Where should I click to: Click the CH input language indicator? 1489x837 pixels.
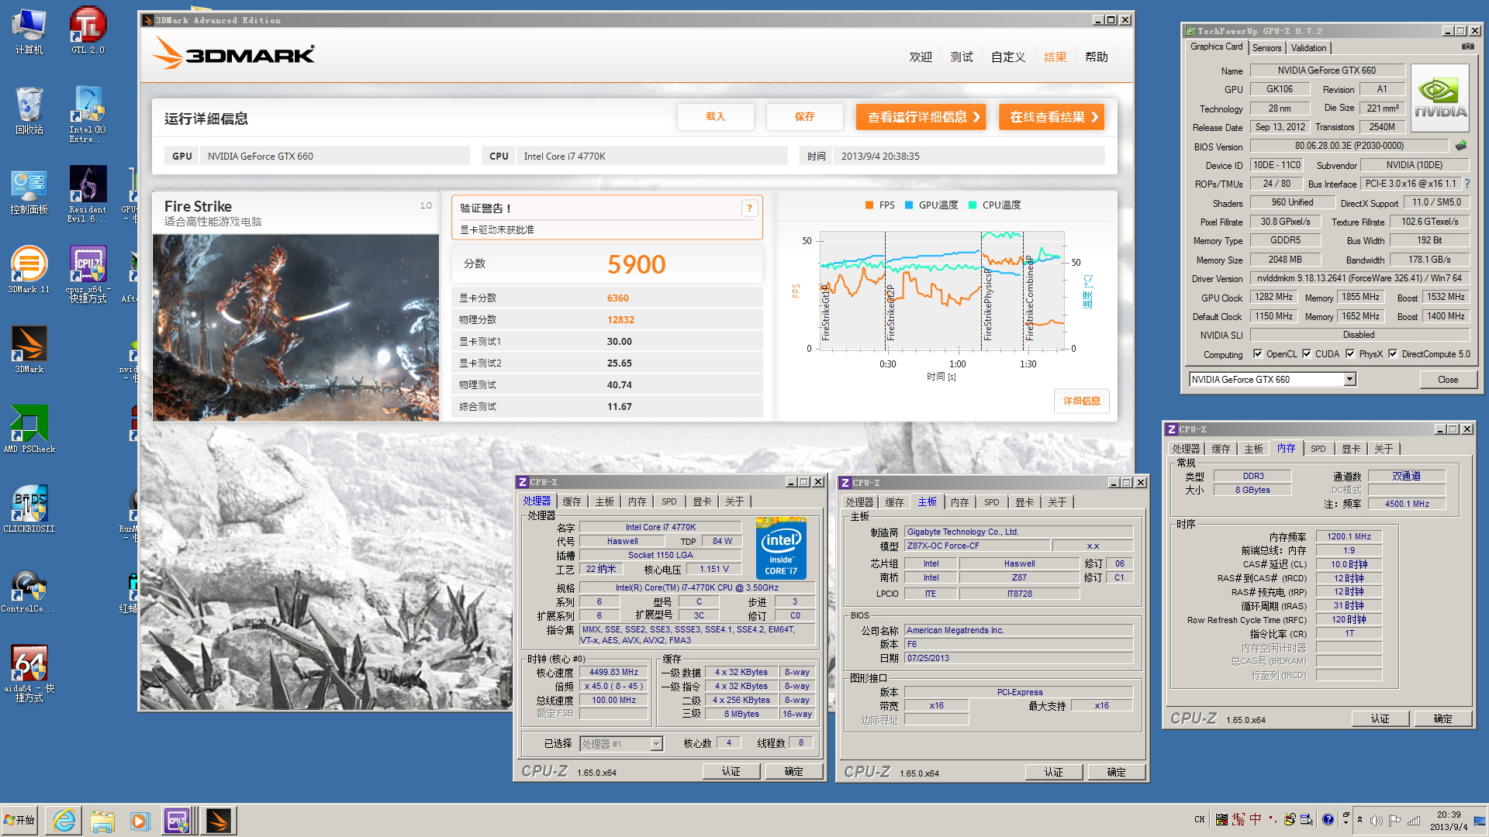pos(1200,819)
